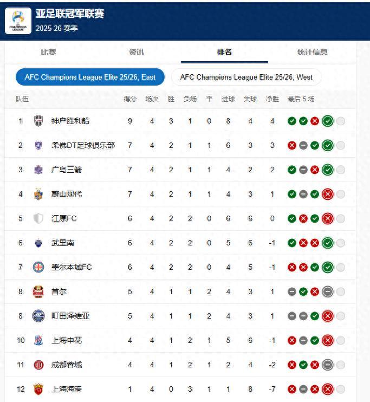Click the Melbourne City (墨尔本城FC) team crest
The image size is (370, 402).
(38, 267)
